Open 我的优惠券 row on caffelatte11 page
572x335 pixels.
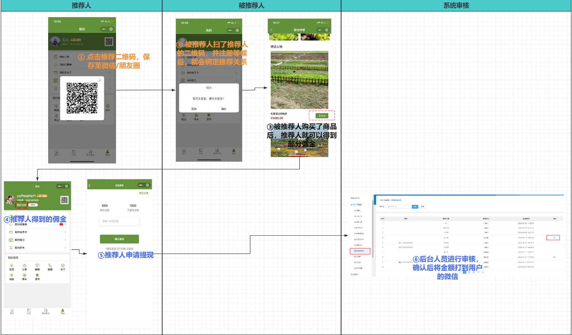click(37, 224)
